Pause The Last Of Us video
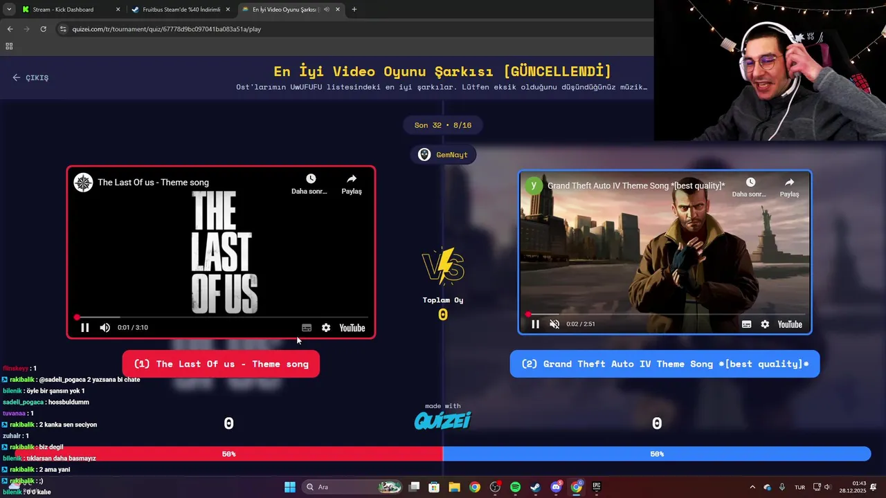 [84, 328]
